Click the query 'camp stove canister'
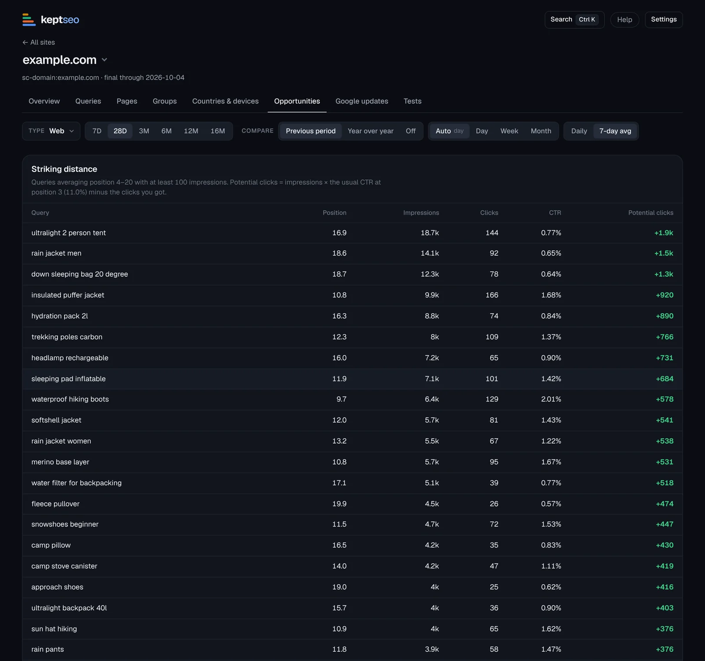The width and height of the screenshot is (705, 661). (x=64, y=566)
